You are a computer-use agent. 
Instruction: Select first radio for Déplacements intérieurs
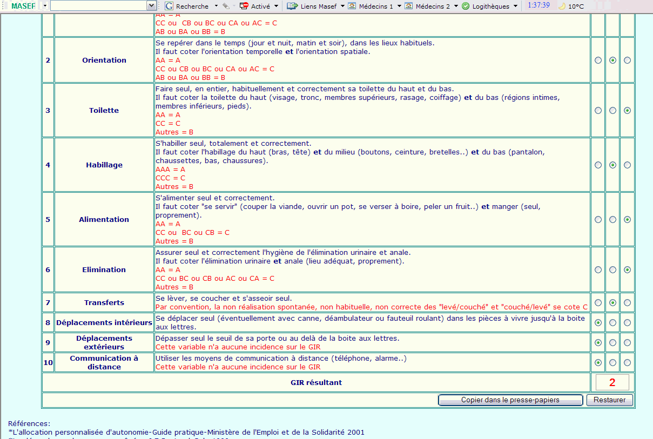point(598,323)
